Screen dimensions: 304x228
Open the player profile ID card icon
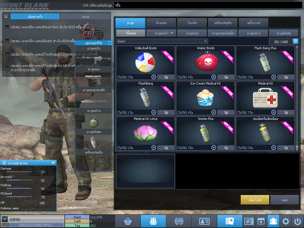point(204,221)
